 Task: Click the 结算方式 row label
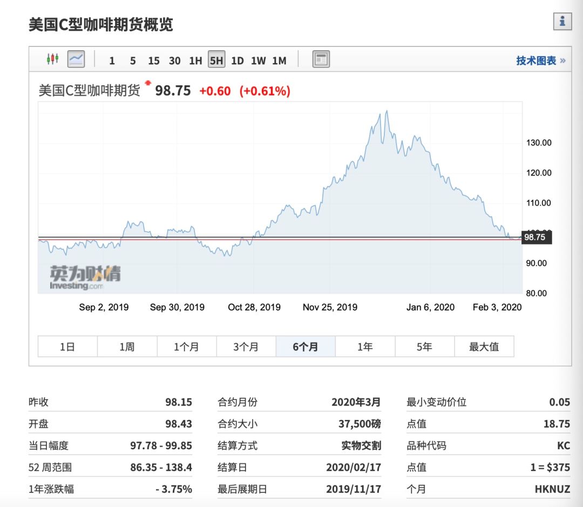click(238, 445)
